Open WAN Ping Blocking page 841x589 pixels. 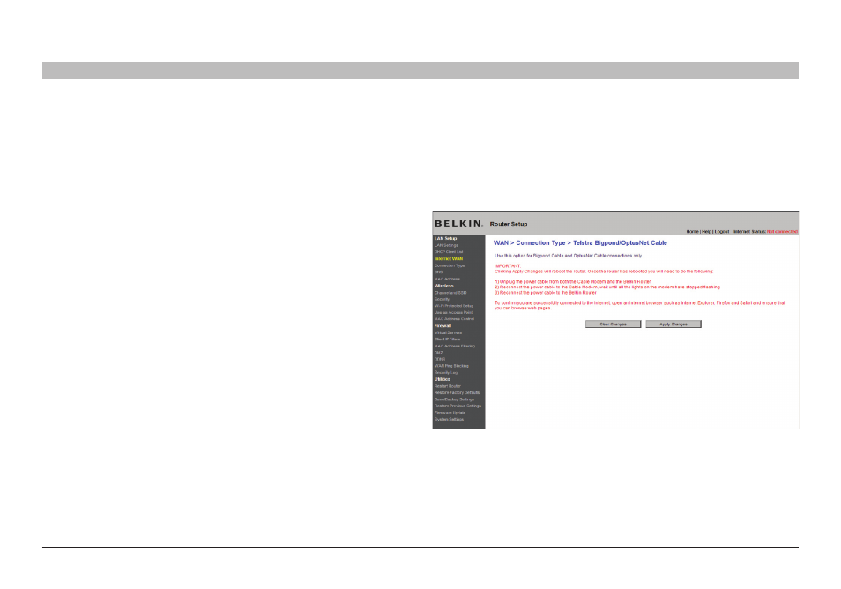pyautogui.click(x=451, y=366)
